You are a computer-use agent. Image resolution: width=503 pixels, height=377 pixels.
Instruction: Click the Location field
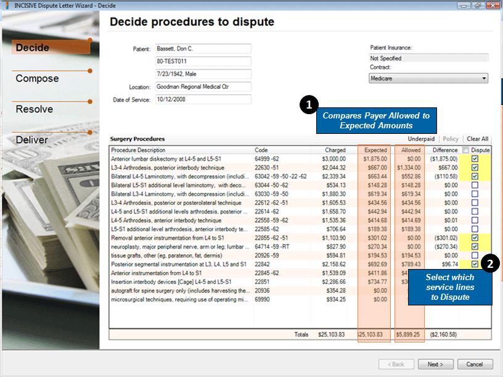(x=203, y=87)
